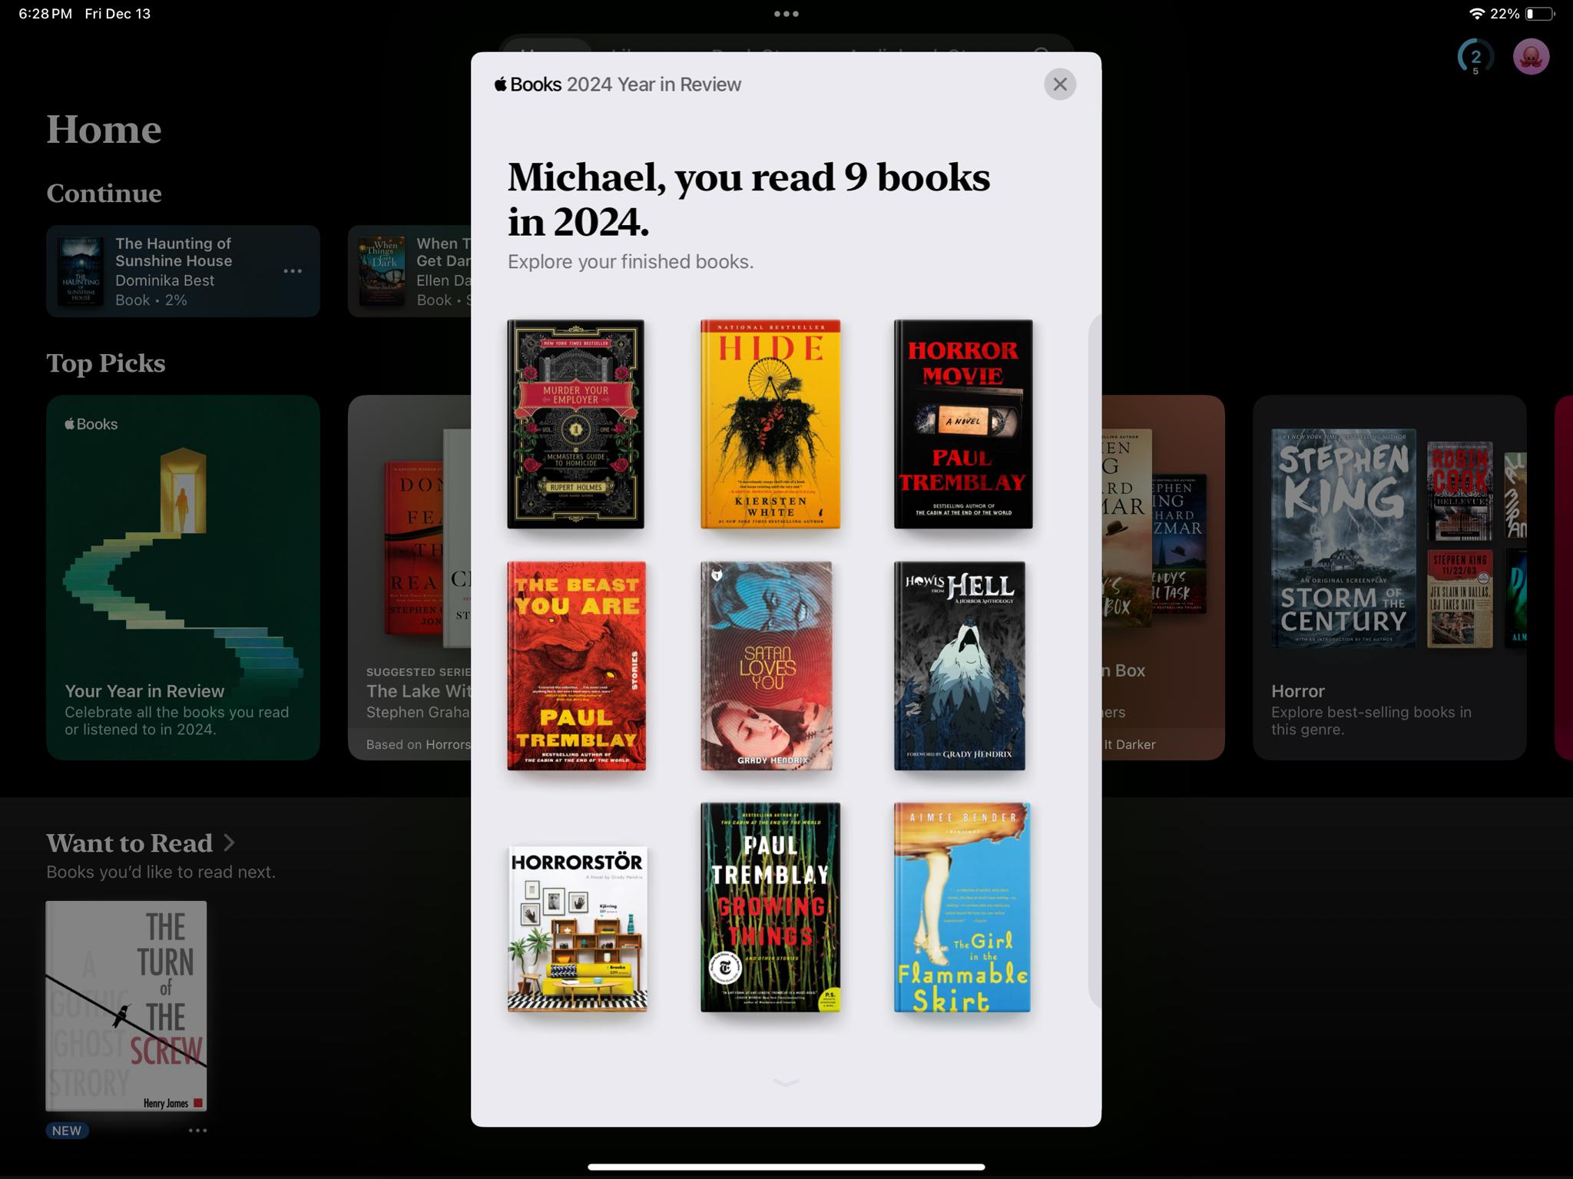Expand Want to Read chevron
Image resolution: width=1573 pixels, height=1179 pixels.
pos(229,843)
